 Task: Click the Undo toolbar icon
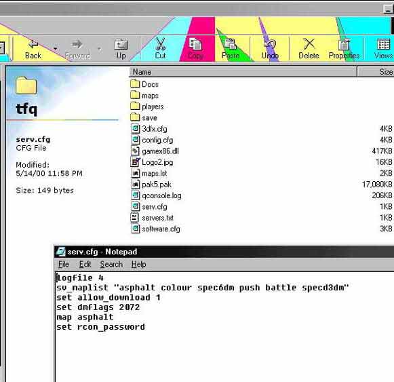click(x=270, y=44)
